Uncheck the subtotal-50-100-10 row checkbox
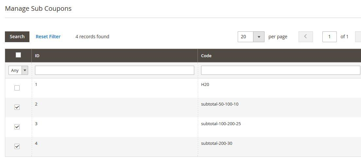The width and height of the screenshot is (361, 167). pos(17,107)
